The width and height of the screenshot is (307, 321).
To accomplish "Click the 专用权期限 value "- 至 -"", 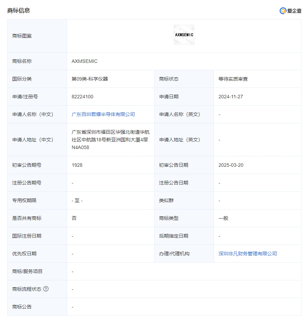I will [77, 200].
